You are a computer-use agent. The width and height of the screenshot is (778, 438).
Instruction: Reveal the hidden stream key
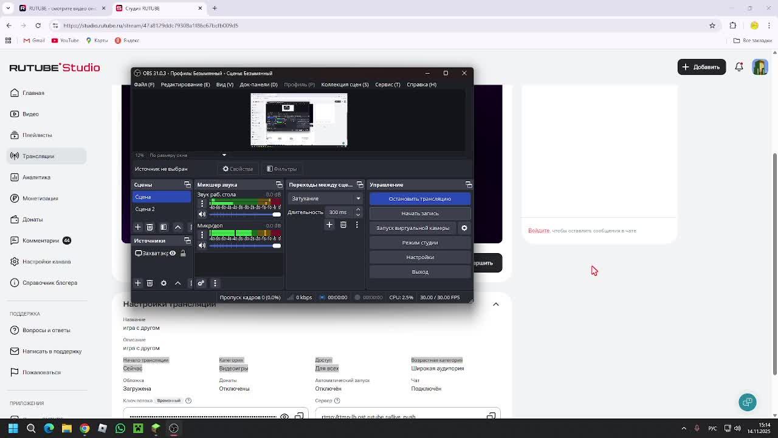coord(284,416)
